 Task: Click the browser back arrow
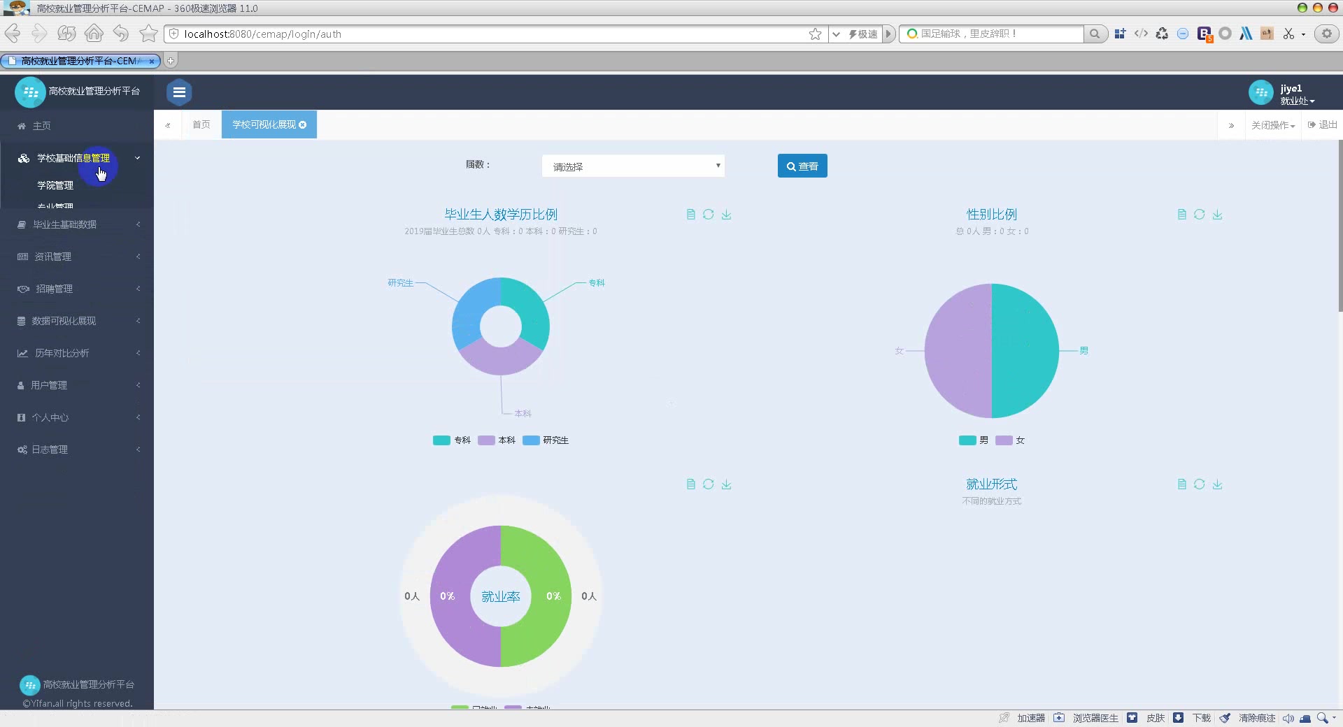(13, 33)
